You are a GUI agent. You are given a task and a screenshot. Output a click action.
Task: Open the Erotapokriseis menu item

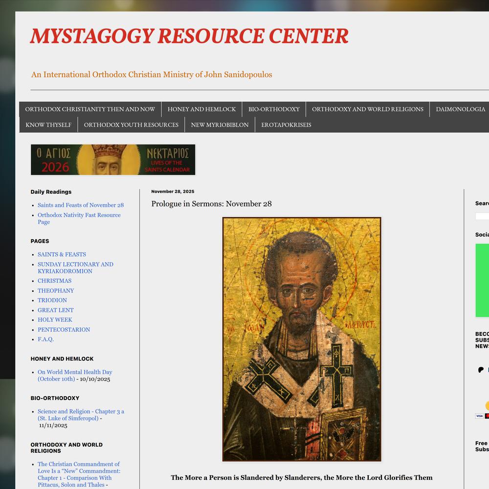pos(286,125)
